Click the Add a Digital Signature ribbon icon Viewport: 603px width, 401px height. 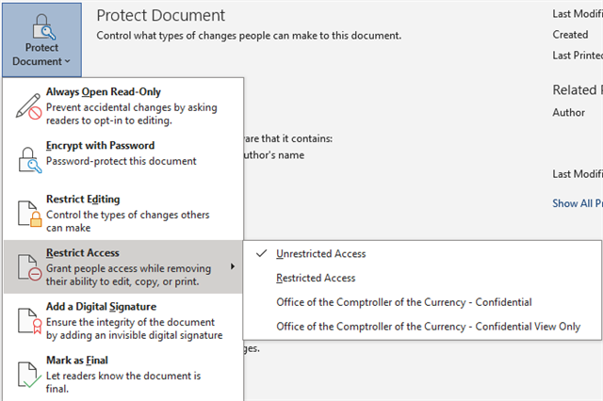click(26, 320)
